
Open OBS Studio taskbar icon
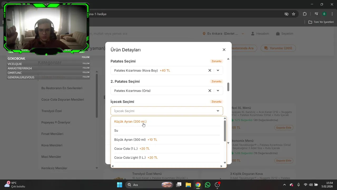(x=217, y=185)
